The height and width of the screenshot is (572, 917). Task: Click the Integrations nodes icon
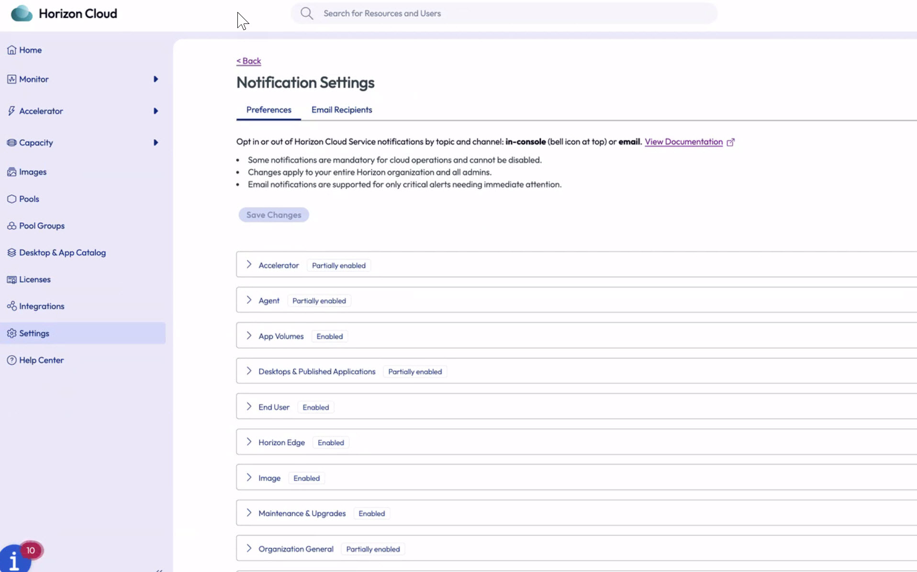tap(12, 306)
